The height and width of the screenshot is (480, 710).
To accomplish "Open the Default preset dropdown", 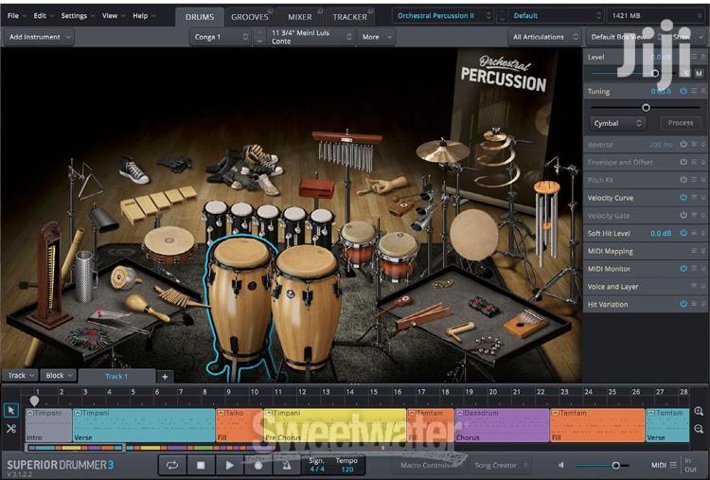I will coord(556,16).
